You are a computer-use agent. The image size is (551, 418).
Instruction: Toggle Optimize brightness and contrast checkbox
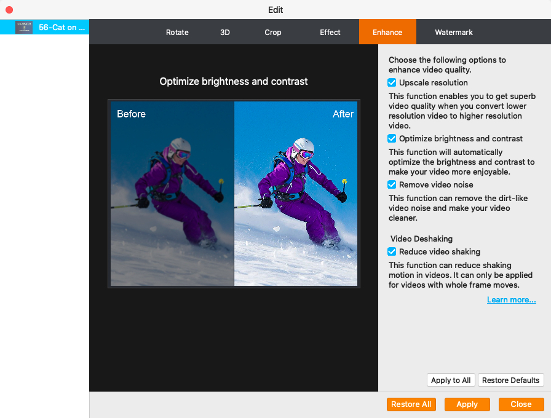click(x=392, y=138)
